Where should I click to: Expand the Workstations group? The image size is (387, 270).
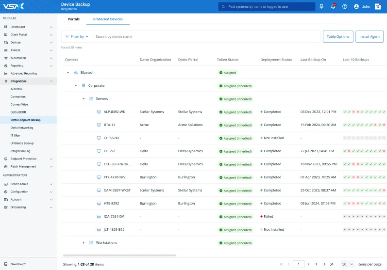84,242
